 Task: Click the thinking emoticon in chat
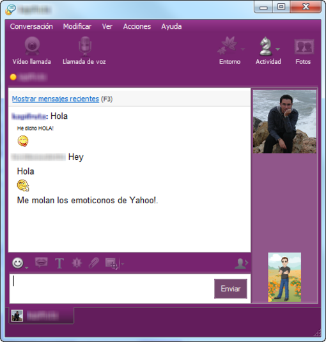click(23, 185)
